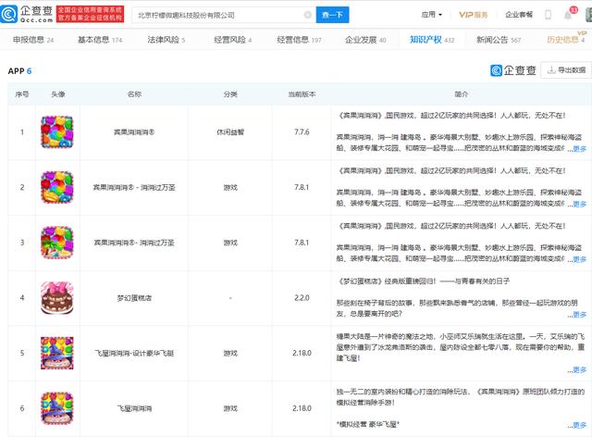This screenshot has height=437, width=592.
Task: Click the app icon in row 1
Action: point(57,131)
